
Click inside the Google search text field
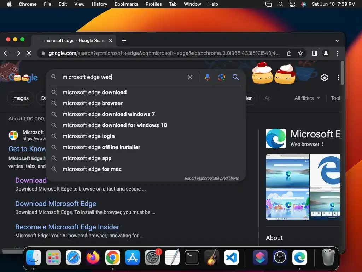pyautogui.click(x=122, y=77)
